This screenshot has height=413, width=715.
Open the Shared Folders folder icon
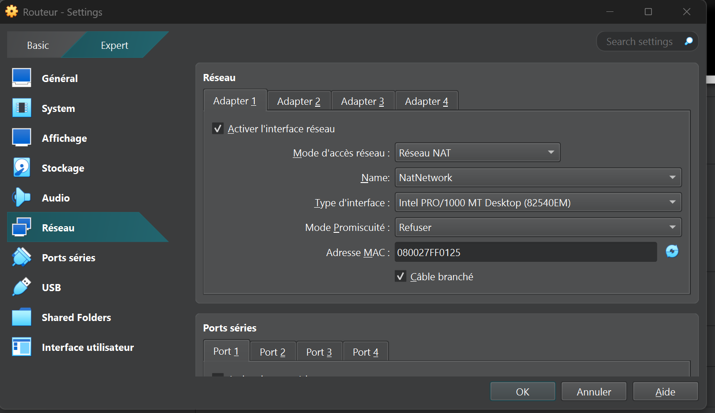point(22,317)
